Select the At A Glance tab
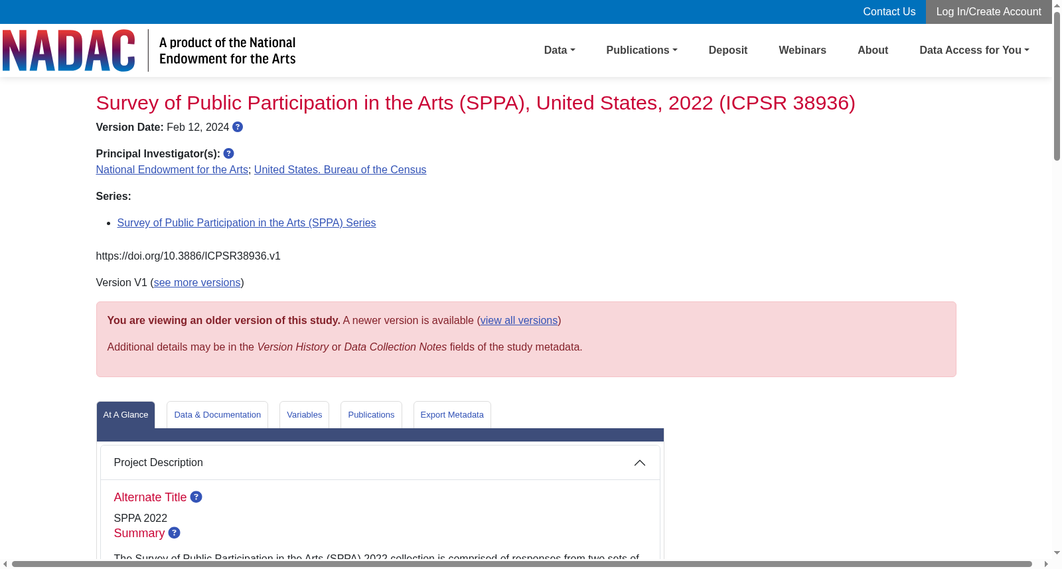The image size is (1062, 569). point(125,415)
